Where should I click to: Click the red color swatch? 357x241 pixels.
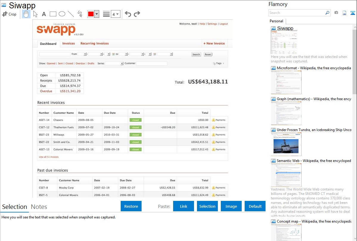click(91, 14)
